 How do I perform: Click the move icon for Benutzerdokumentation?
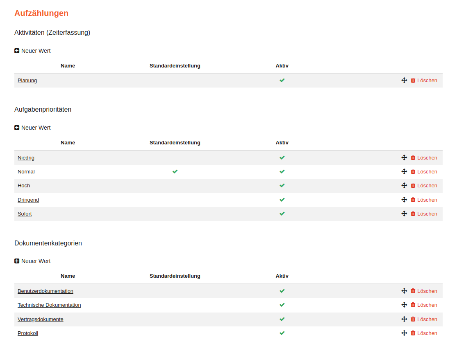click(404, 291)
